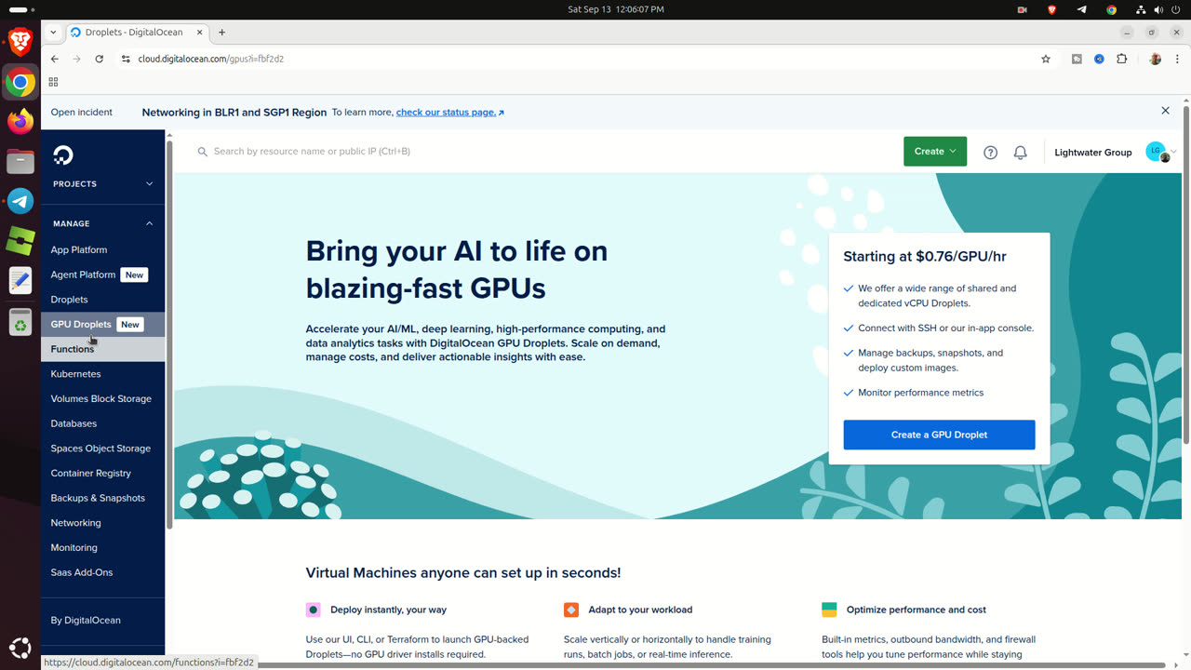Viewport: 1191px width, 670px height.
Task: Open the DigitalOcean logo home link
Action: 63,154
